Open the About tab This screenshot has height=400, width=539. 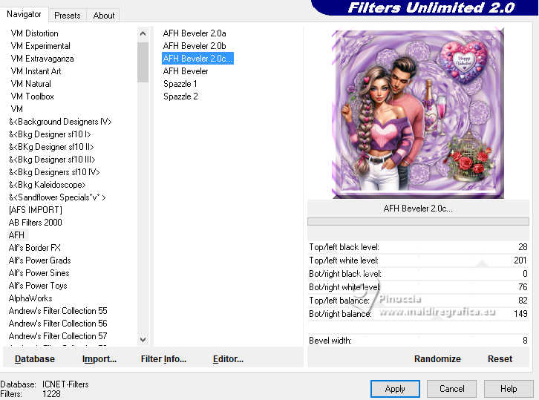click(104, 16)
